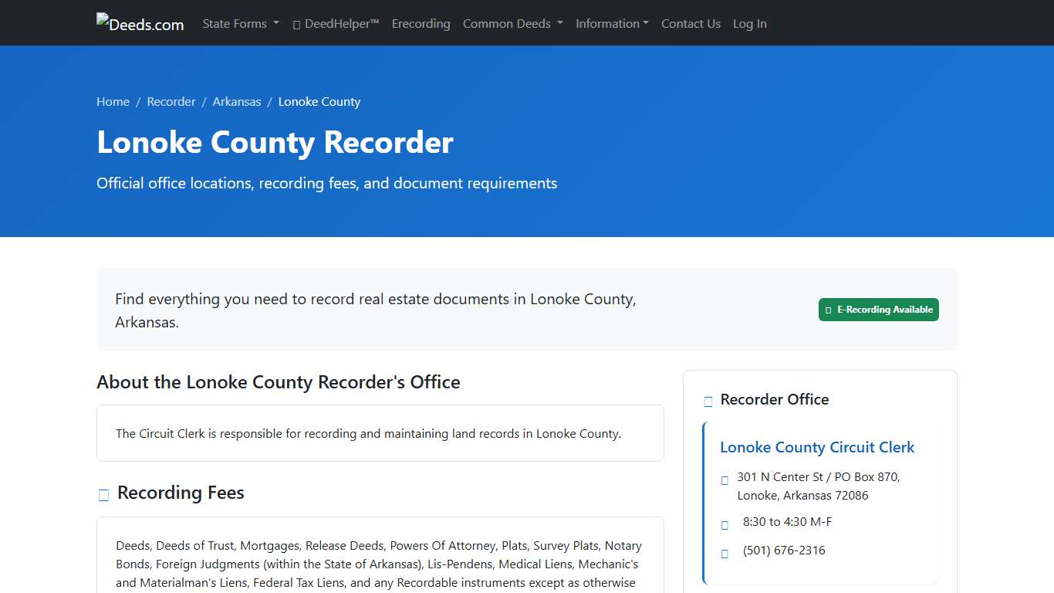Click the e-recording icon on the green button
The image size is (1054, 593).
pyautogui.click(x=827, y=309)
